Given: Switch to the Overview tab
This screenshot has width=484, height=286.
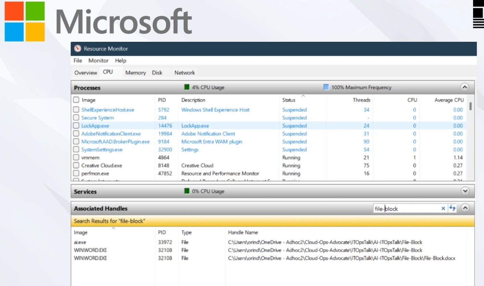Looking at the screenshot, I should (86, 73).
